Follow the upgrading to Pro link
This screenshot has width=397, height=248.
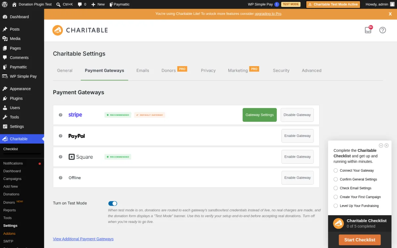pos(268,14)
